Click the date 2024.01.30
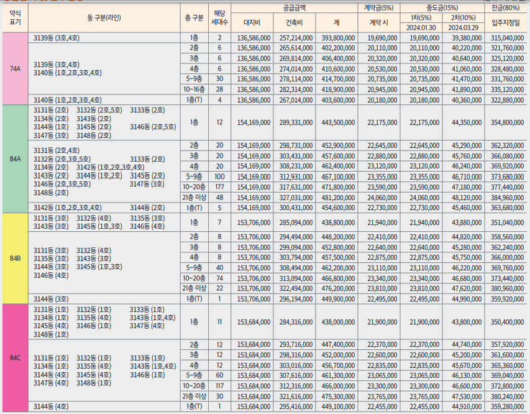The height and width of the screenshot is (414, 530). [x=421, y=28]
